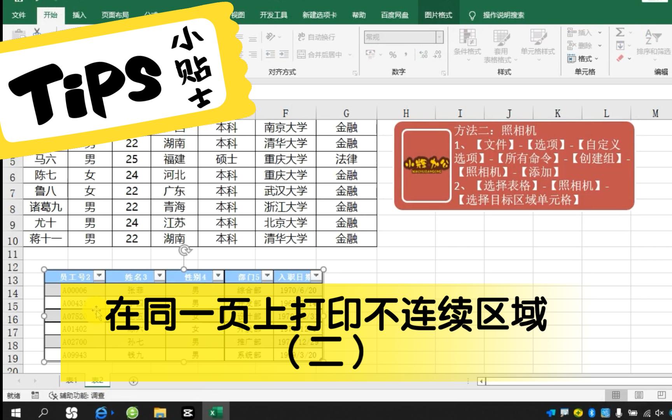Select the 表1 sheet tab

tap(72, 380)
